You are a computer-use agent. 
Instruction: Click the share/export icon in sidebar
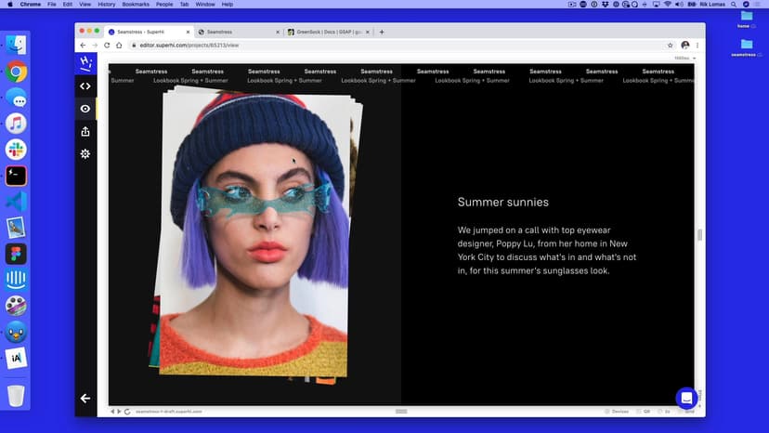click(85, 131)
